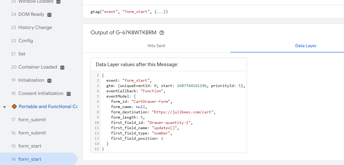Image resolution: width=344 pixels, height=165 pixels.
Task: Click the code icon beside Consent Initialization
Action: click(x=69, y=94)
